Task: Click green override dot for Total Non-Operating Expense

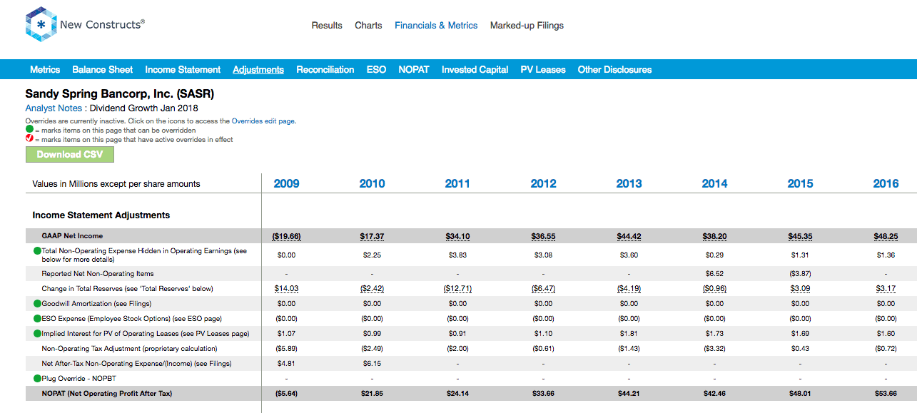Action: click(x=37, y=251)
